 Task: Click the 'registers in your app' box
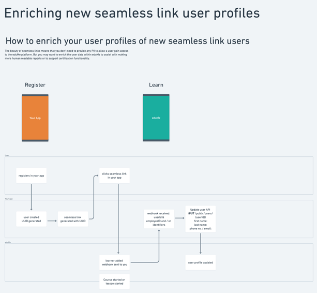[x=32, y=175]
